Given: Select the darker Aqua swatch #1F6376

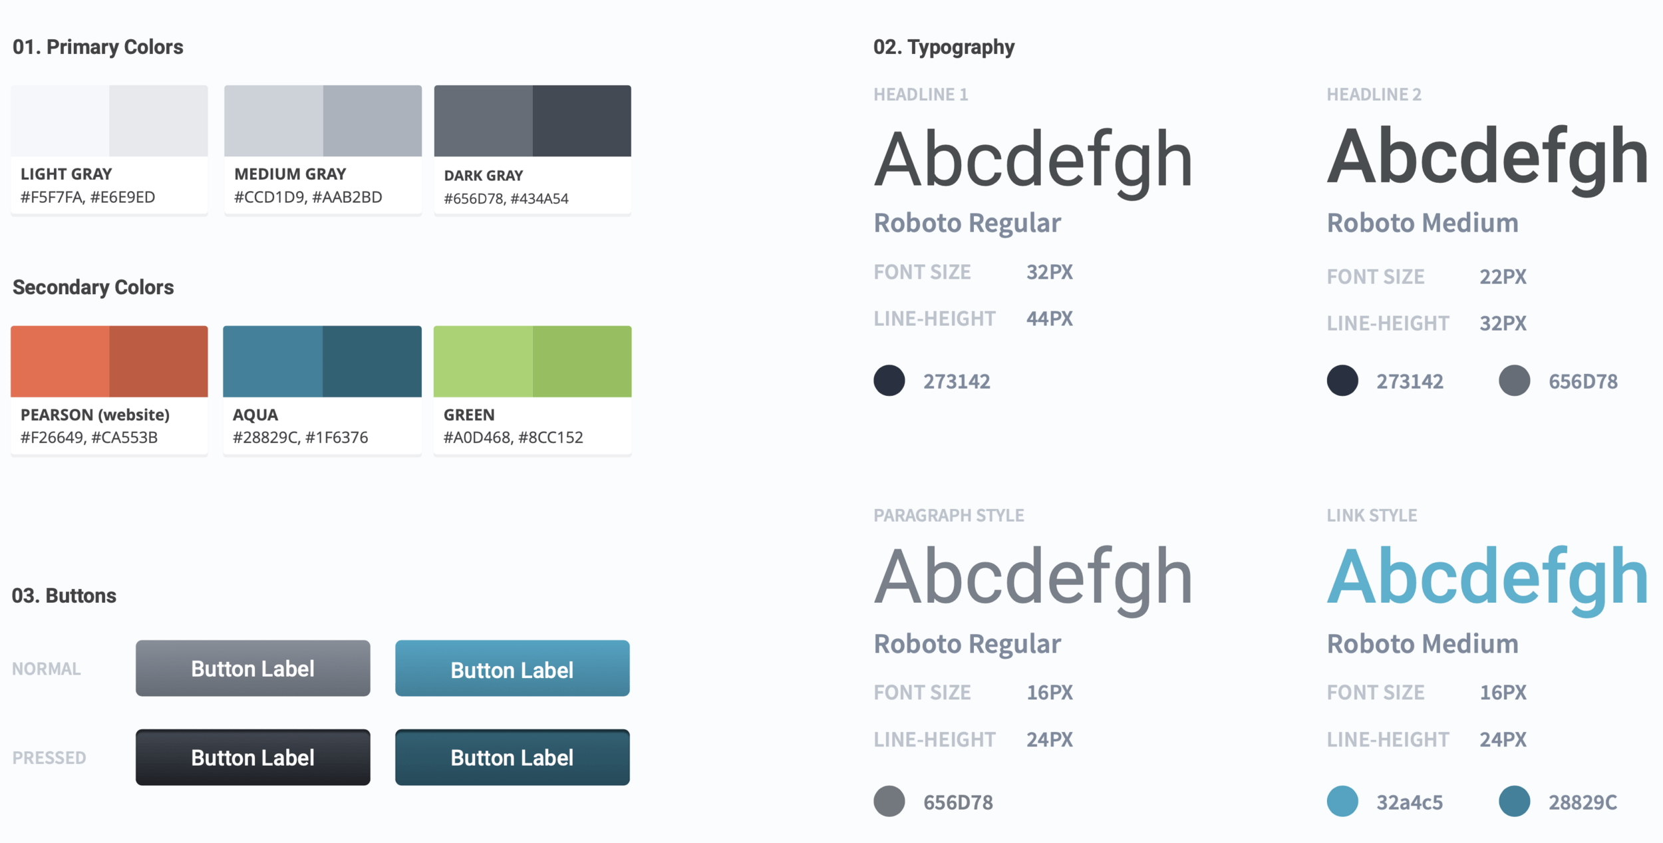Looking at the screenshot, I should [373, 361].
